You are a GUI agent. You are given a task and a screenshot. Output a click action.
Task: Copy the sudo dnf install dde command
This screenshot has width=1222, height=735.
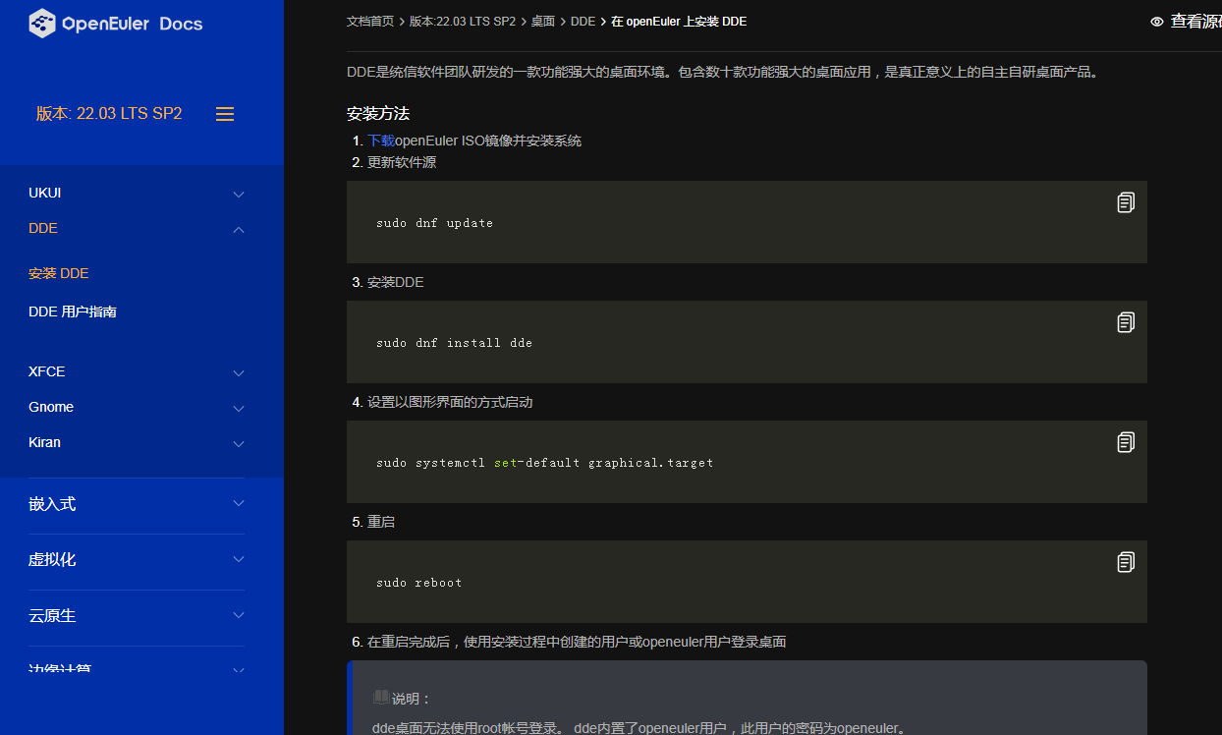[x=1126, y=322]
